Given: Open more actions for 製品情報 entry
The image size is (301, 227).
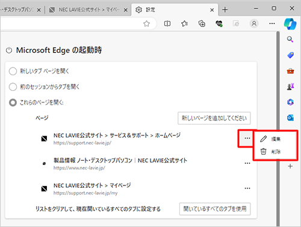Looking at the screenshot, I should pyautogui.click(x=247, y=163).
